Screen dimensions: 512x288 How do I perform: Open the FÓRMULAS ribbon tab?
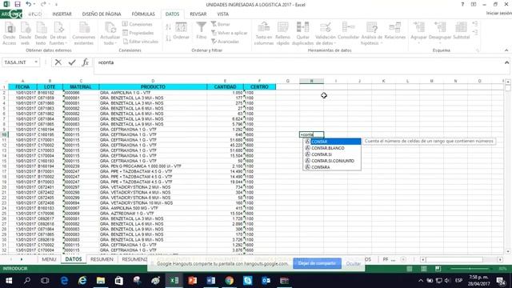click(x=143, y=14)
